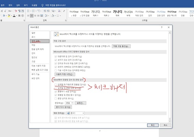Click the 취소 button
This screenshot has width=194, height=137.
point(166,125)
